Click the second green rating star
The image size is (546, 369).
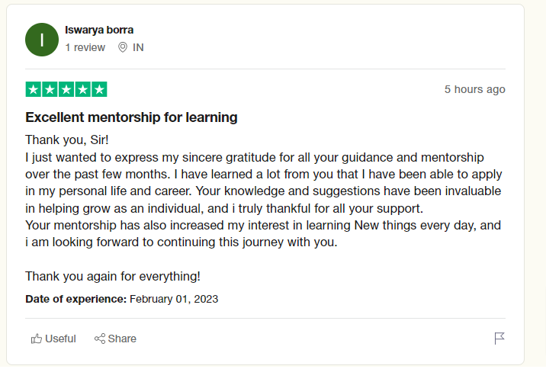(50, 89)
